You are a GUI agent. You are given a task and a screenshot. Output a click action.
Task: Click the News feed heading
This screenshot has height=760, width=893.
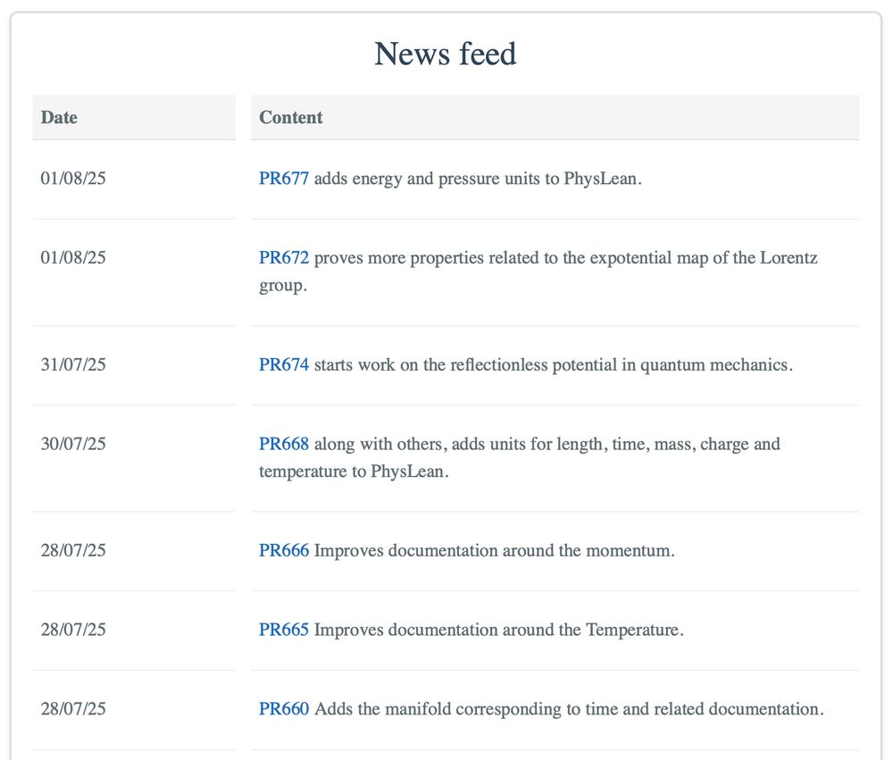446,54
